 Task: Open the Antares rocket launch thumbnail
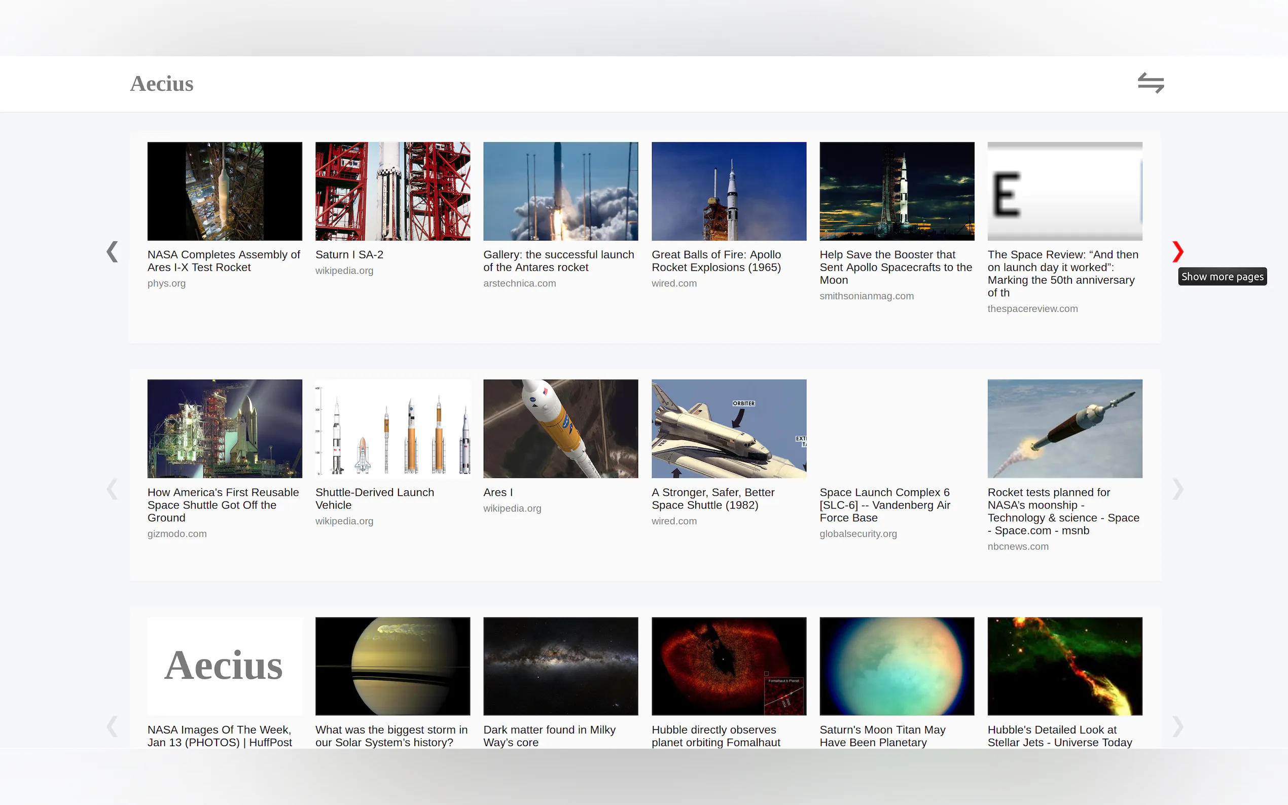point(561,191)
